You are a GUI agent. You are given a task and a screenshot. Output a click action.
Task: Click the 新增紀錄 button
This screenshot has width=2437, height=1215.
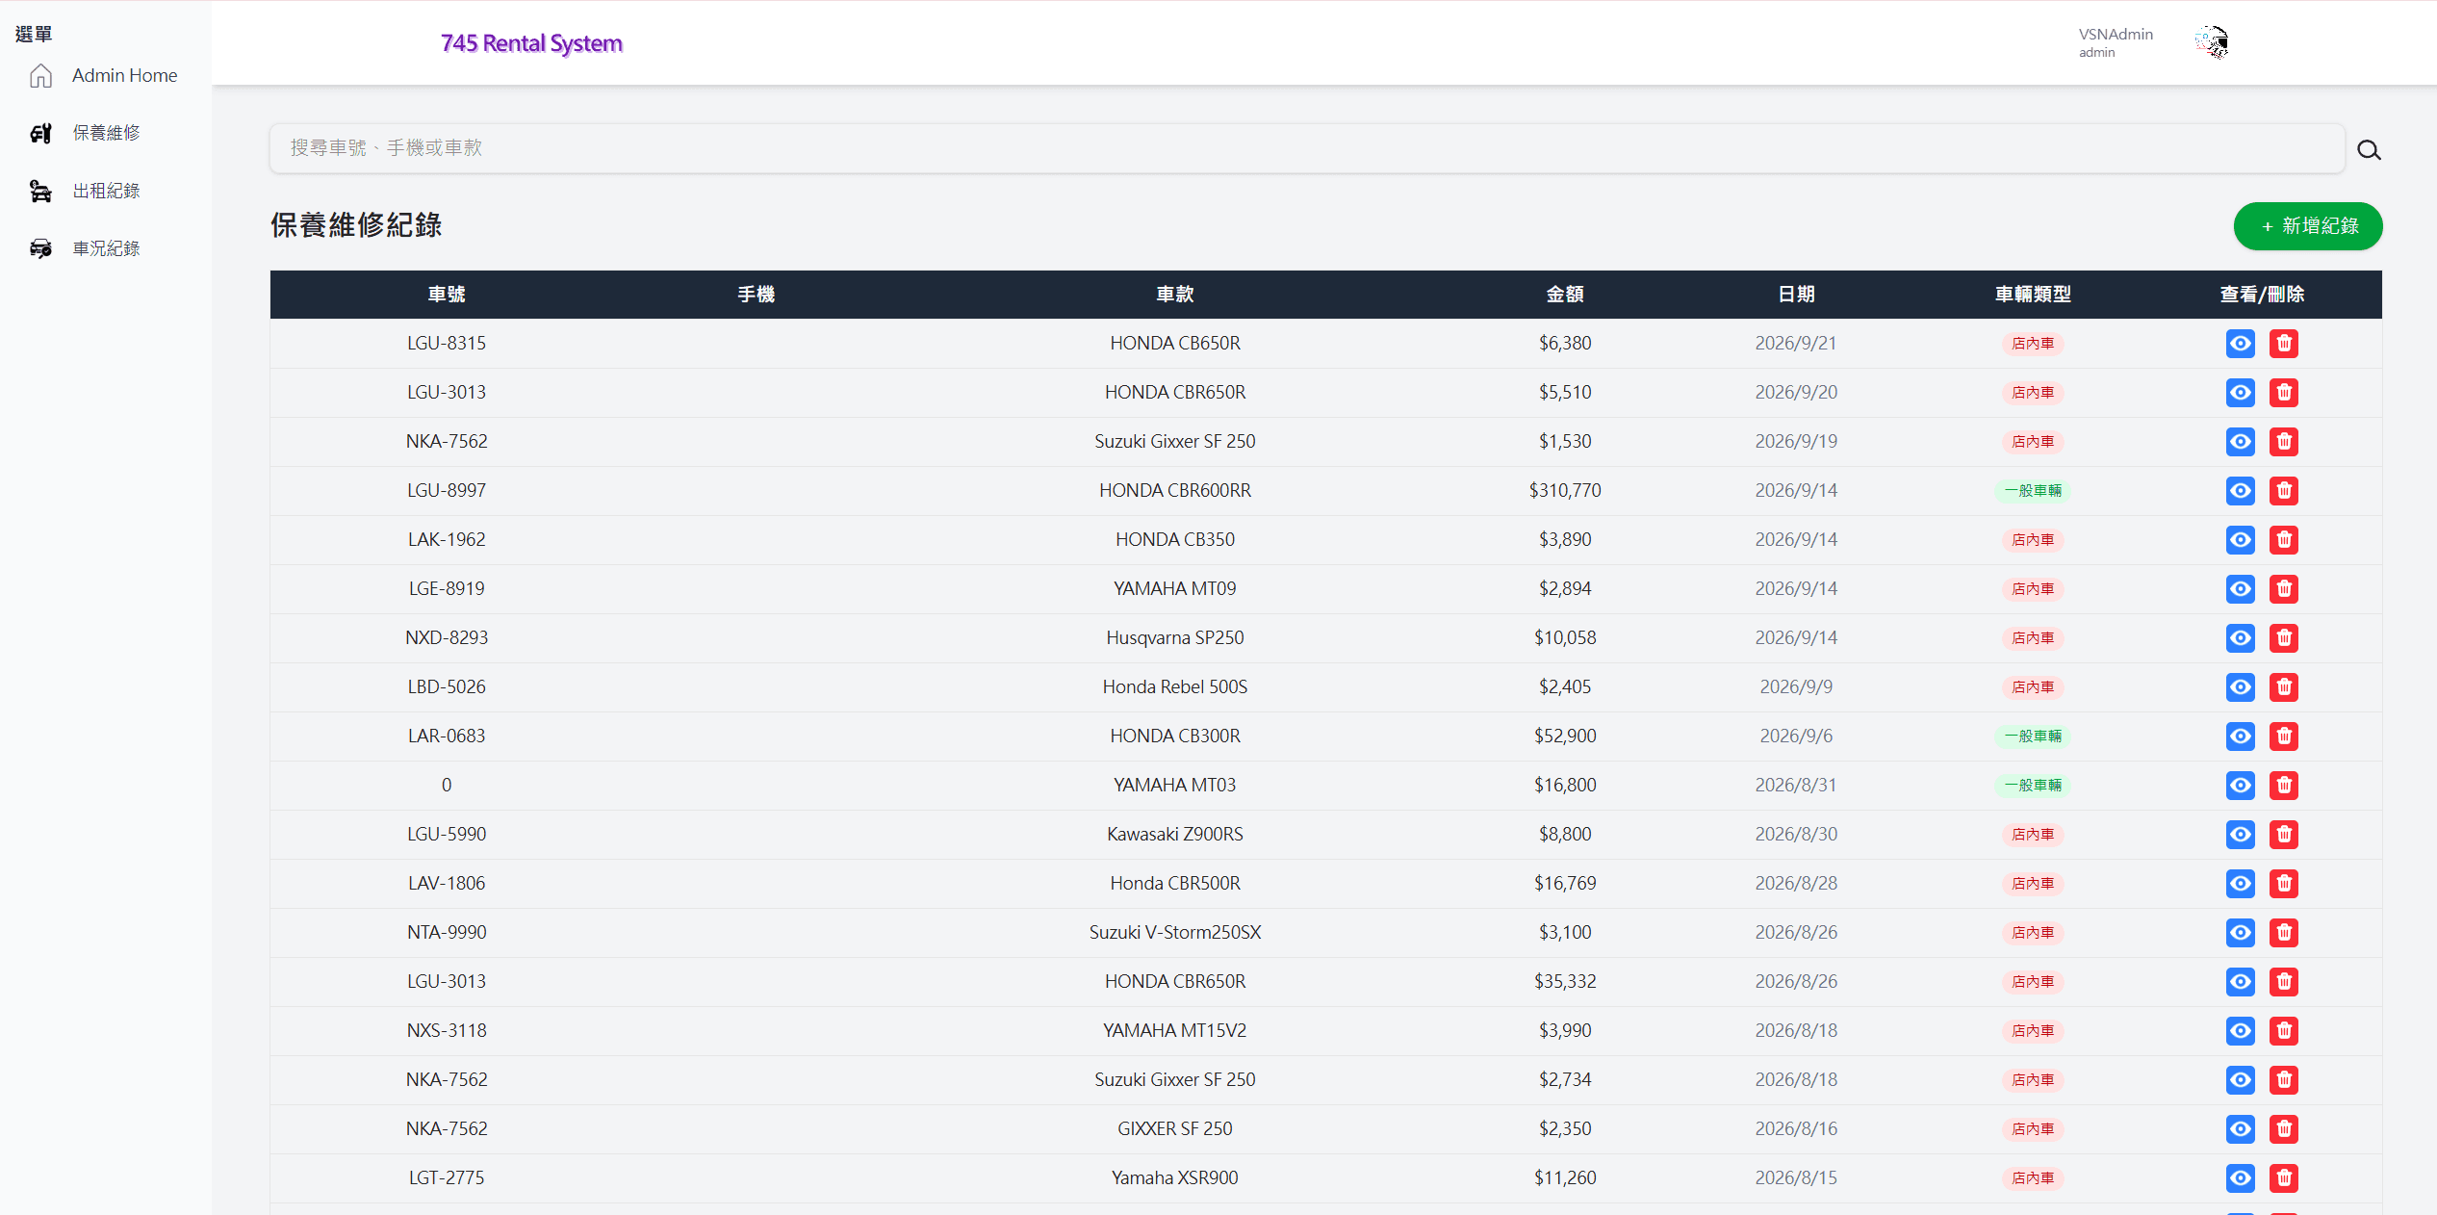[2308, 226]
